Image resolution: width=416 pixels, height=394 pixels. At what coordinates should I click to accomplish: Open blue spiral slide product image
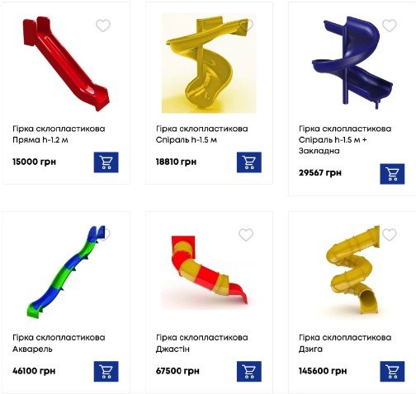pyautogui.click(x=352, y=63)
